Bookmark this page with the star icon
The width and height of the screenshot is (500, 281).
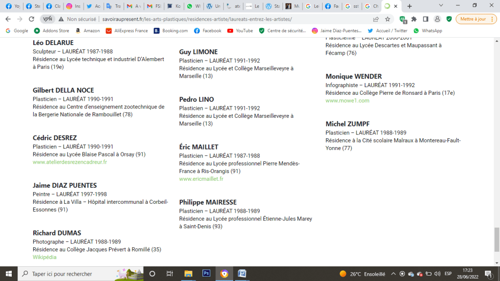(388, 19)
